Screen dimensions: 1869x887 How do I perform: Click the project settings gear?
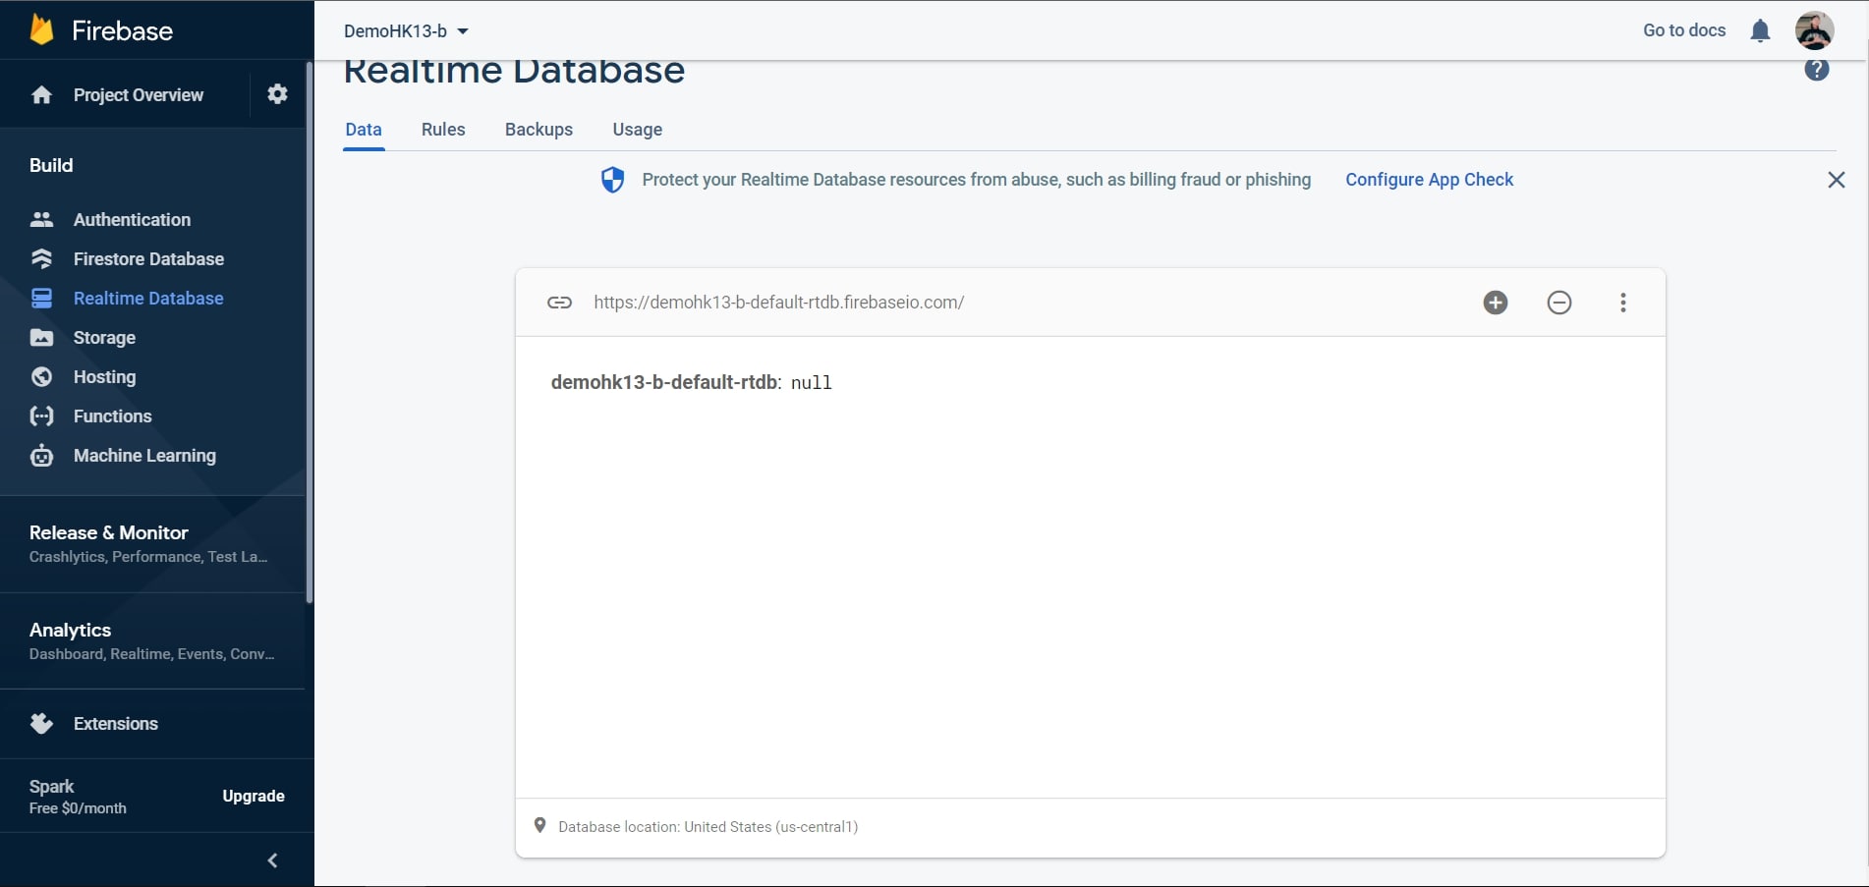pyautogui.click(x=277, y=93)
